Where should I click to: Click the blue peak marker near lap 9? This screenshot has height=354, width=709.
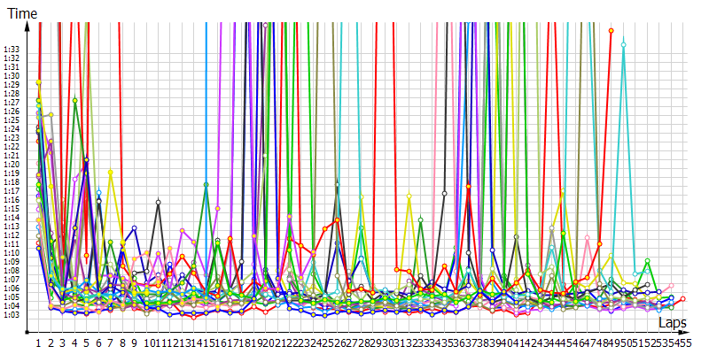(x=134, y=227)
